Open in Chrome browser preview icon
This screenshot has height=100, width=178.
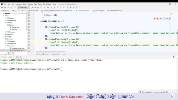tap(155, 19)
